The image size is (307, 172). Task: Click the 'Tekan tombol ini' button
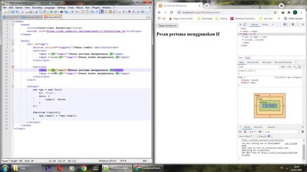pyautogui.click(x=167, y=26)
